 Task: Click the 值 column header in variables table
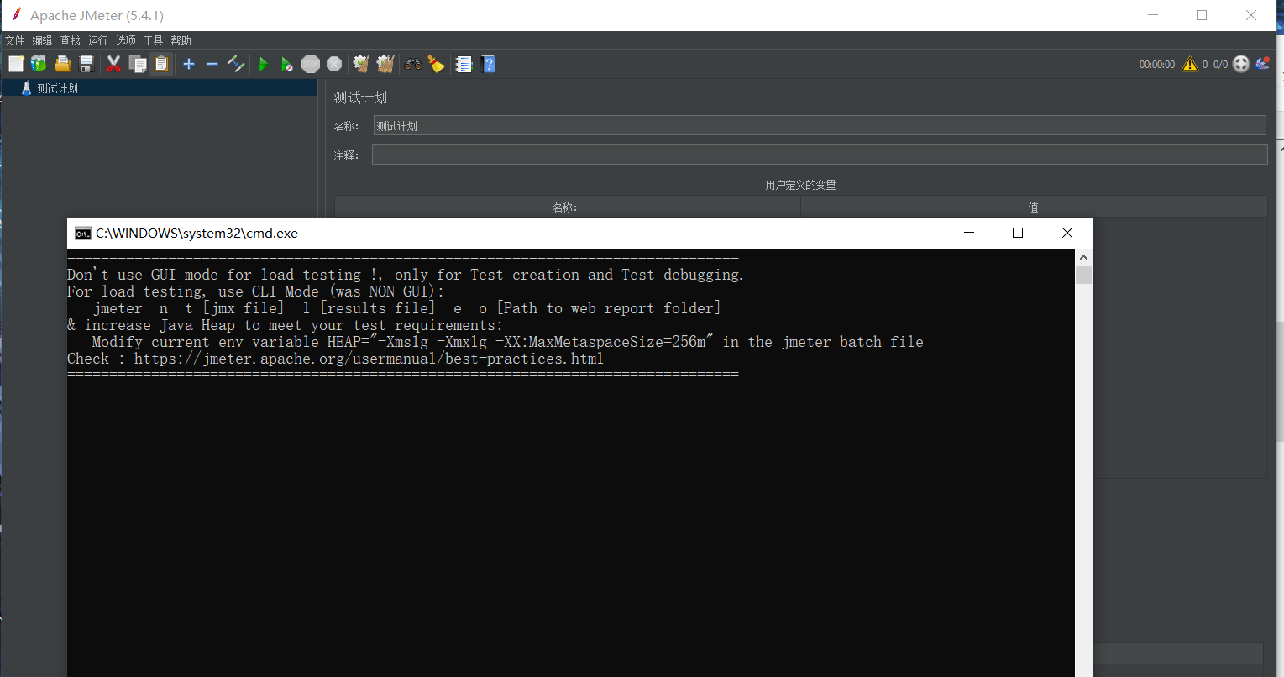[x=1034, y=207]
